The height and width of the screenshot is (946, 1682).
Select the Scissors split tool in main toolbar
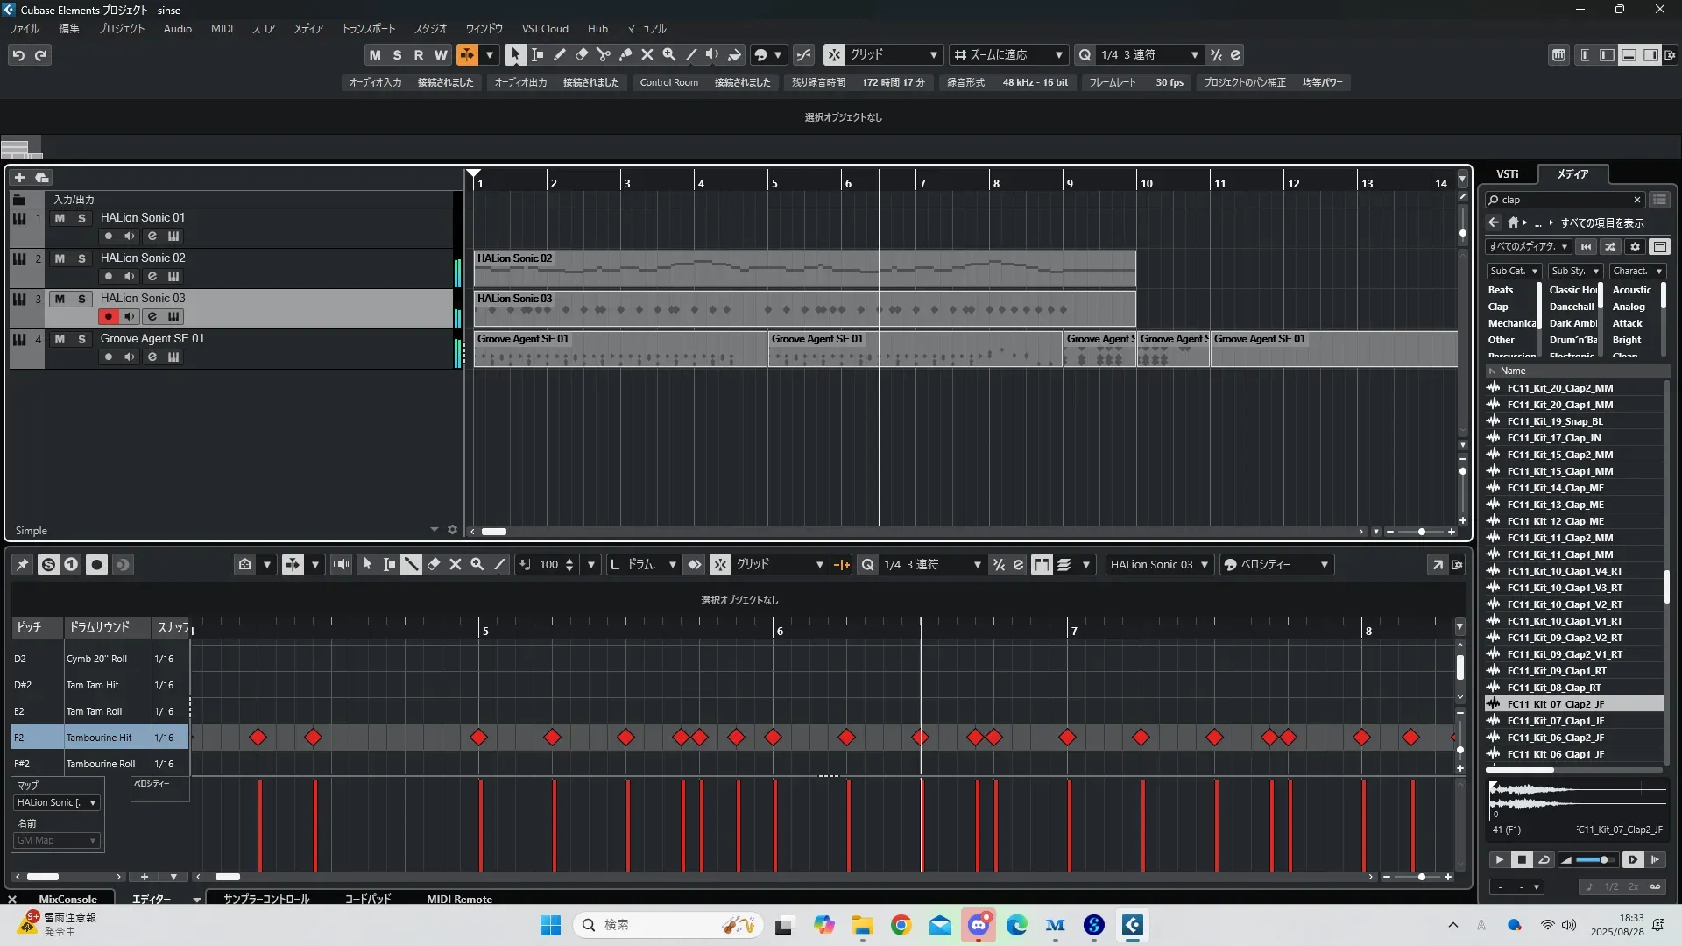click(603, 54)
